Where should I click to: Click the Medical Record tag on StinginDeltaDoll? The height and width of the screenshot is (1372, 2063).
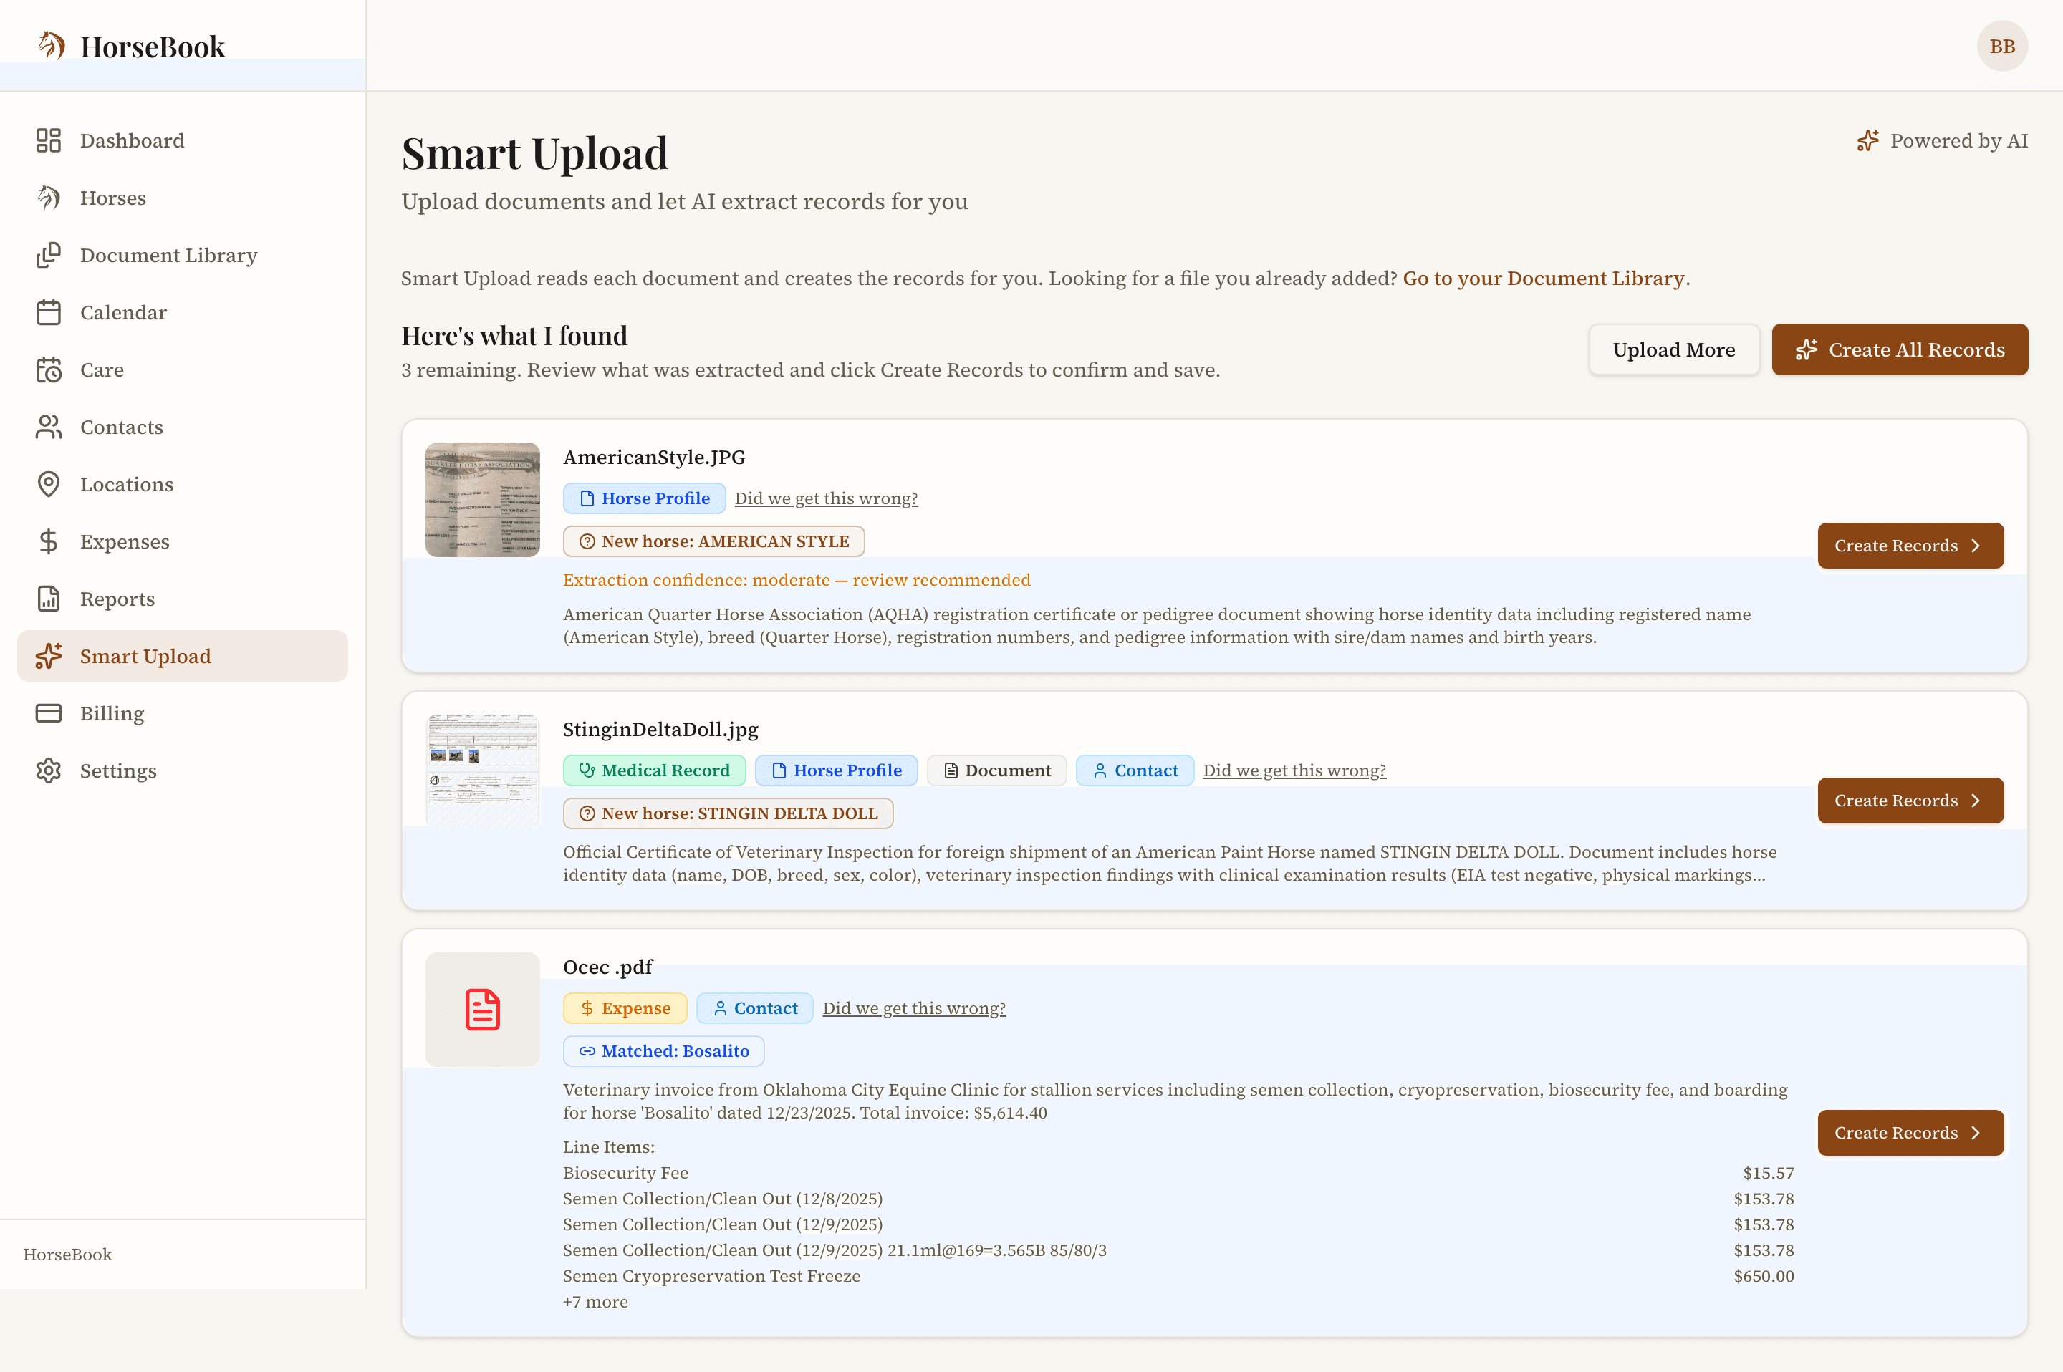point(654,771)
